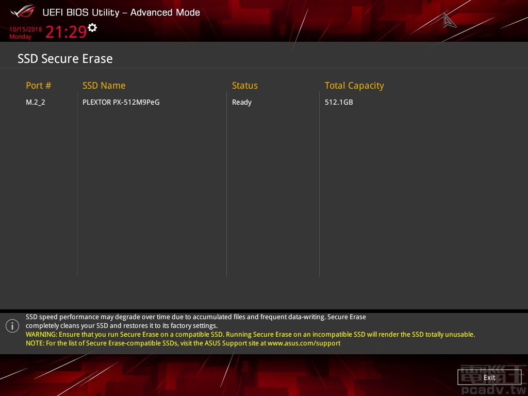Click the SSD Secure Erase page title

click(x=65, y=59)
